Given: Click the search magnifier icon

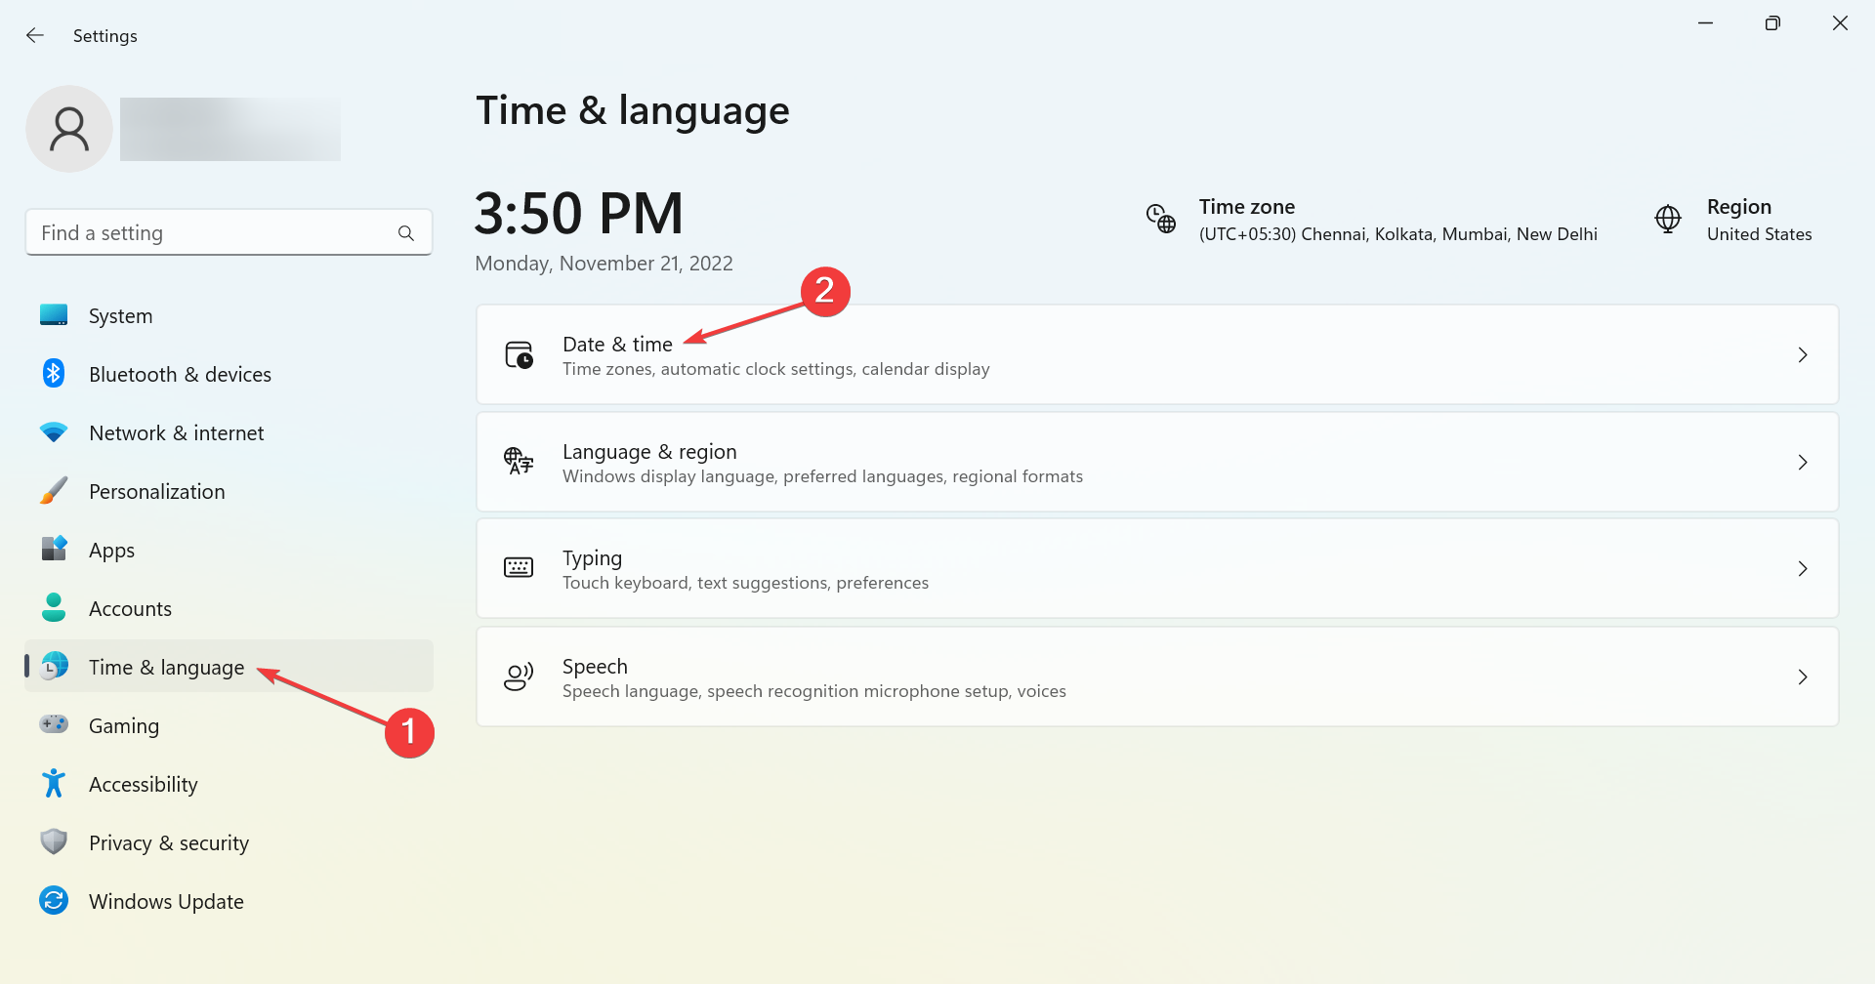Looking at the screenshot, I should coord(406,233).
